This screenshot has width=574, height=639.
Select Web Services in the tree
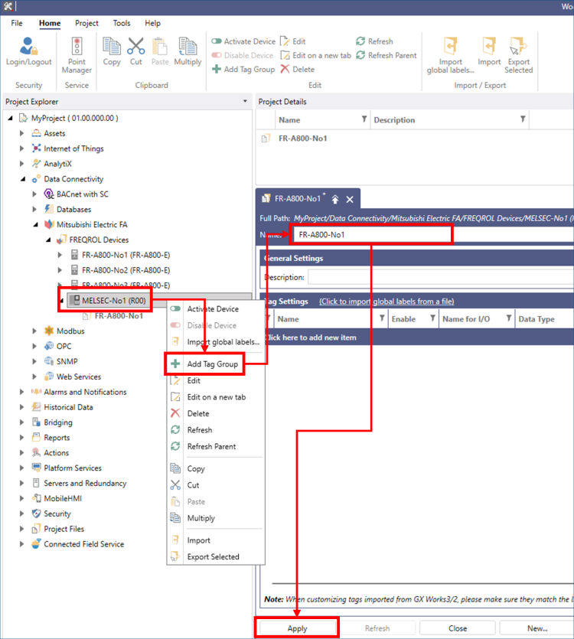(x=79, y=377)
